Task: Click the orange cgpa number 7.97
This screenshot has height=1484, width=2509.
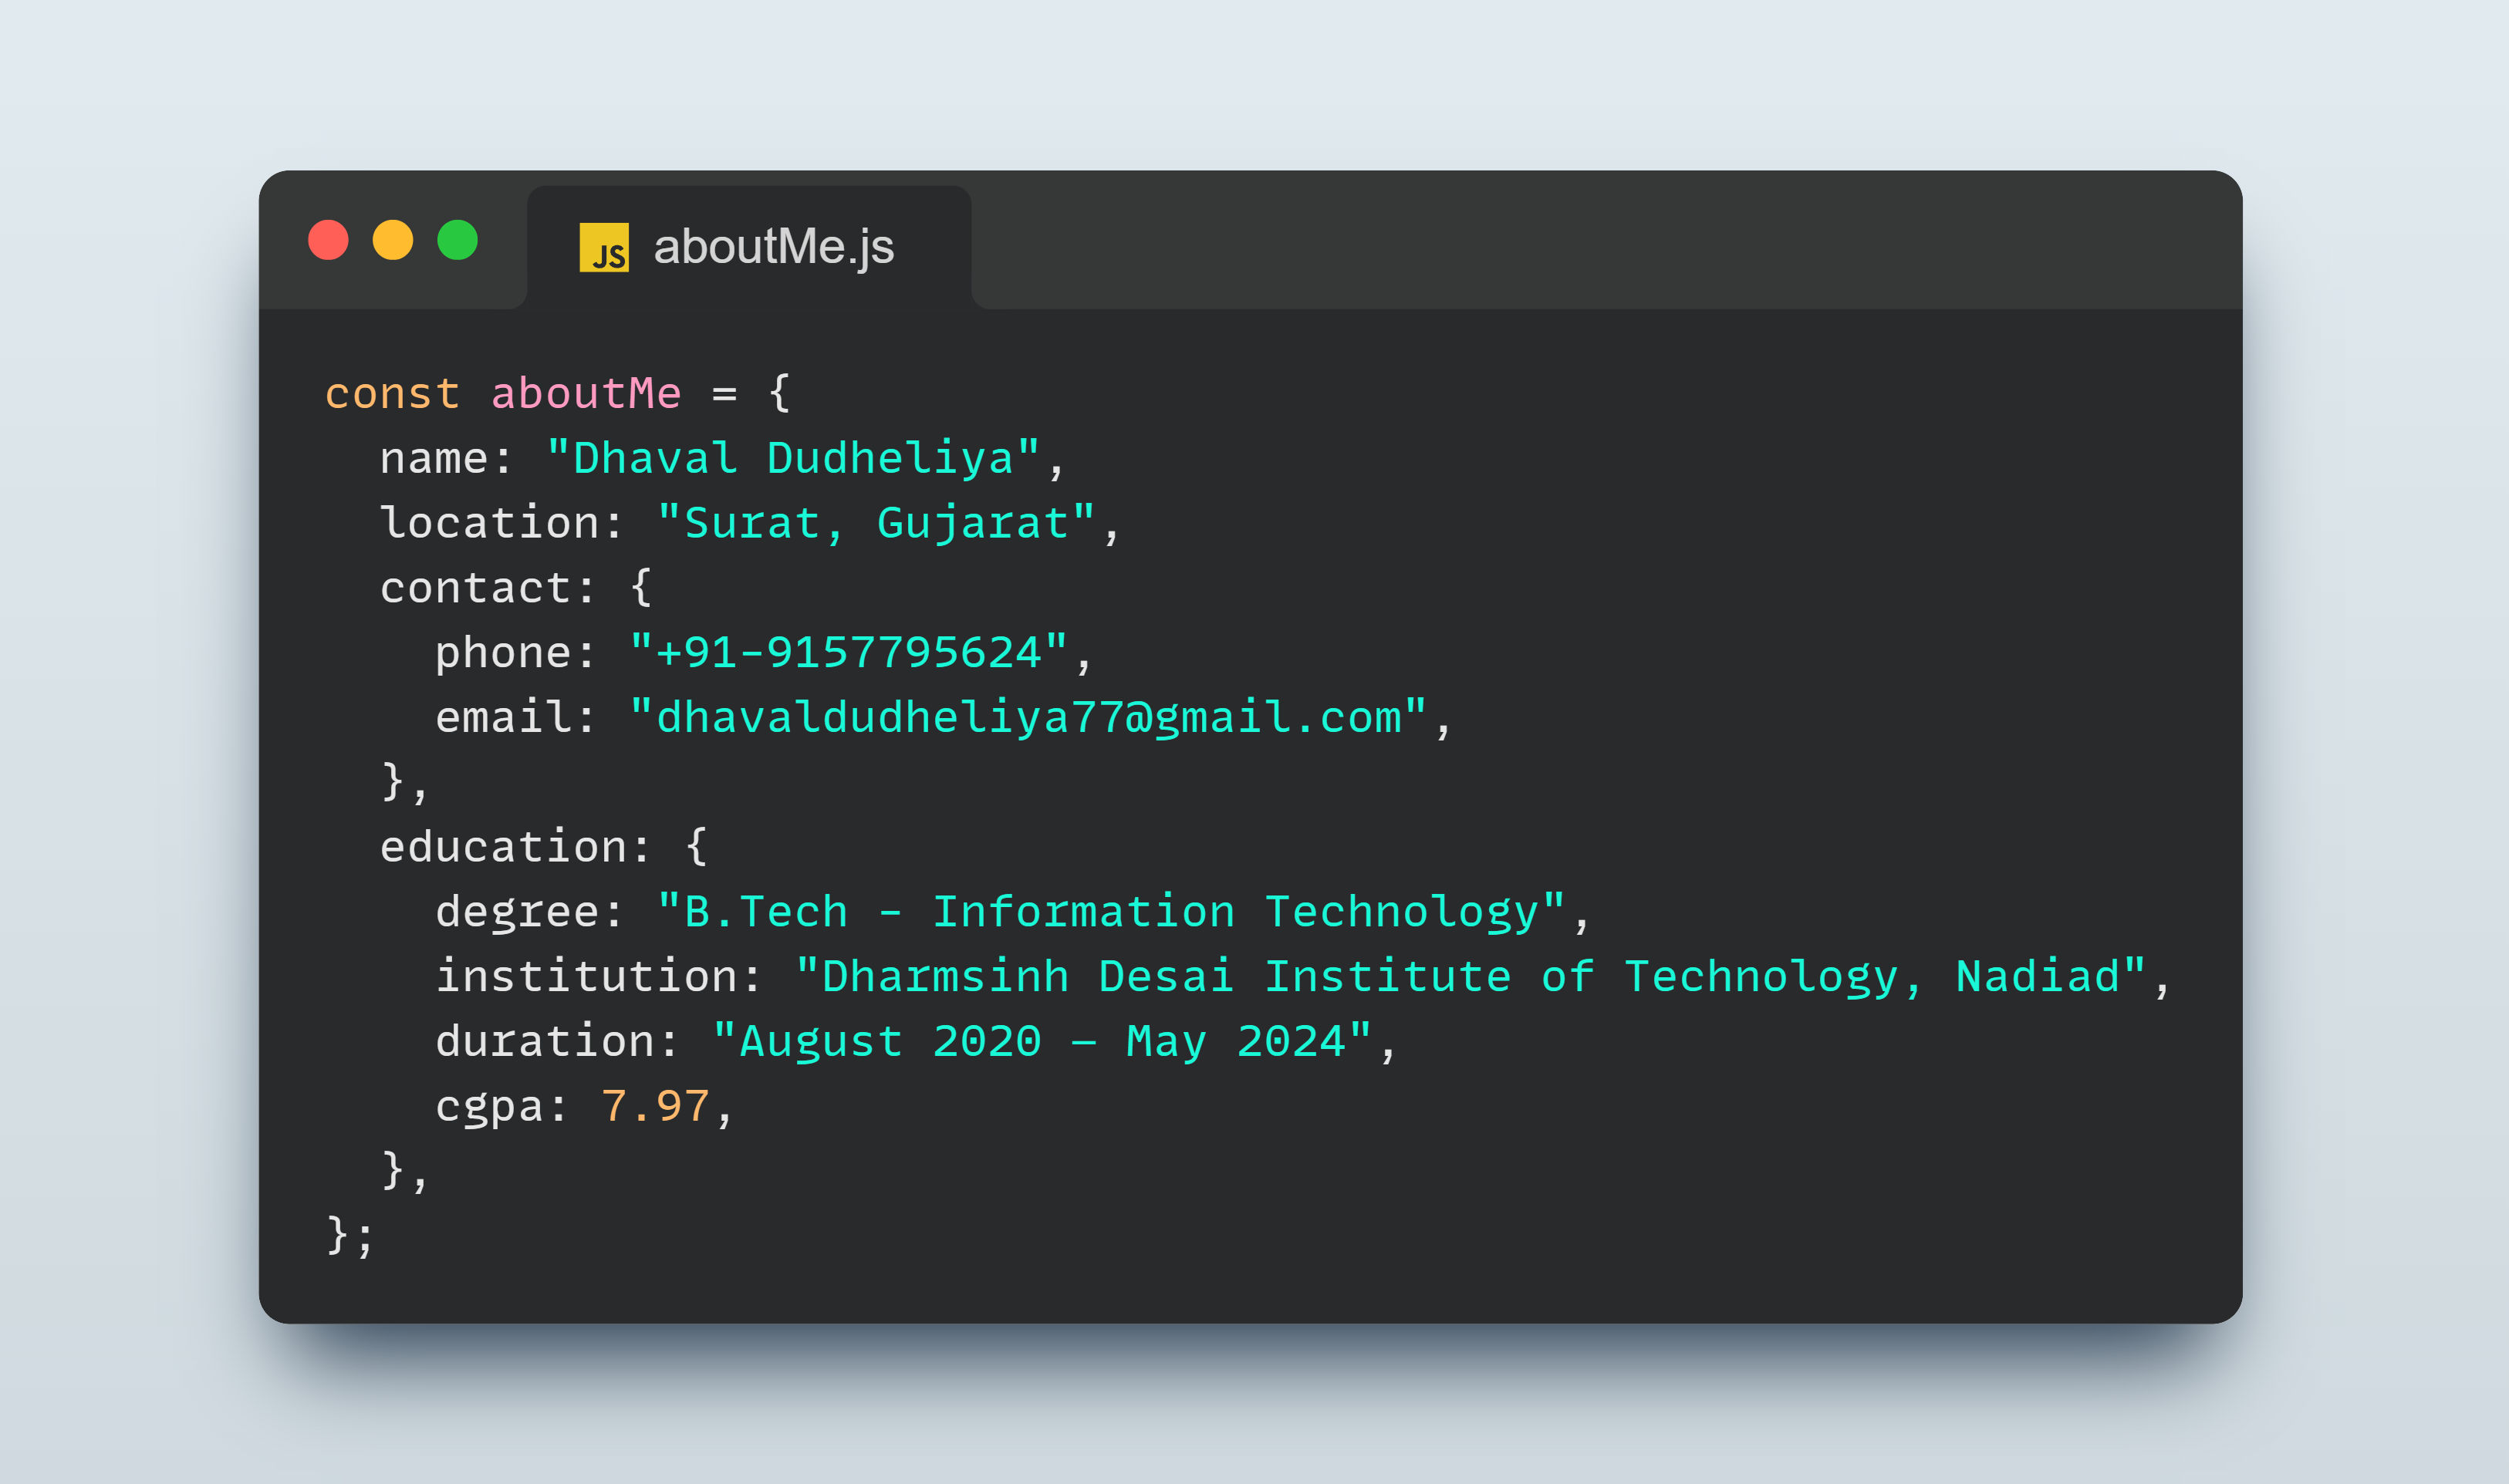Action: 655,1106
